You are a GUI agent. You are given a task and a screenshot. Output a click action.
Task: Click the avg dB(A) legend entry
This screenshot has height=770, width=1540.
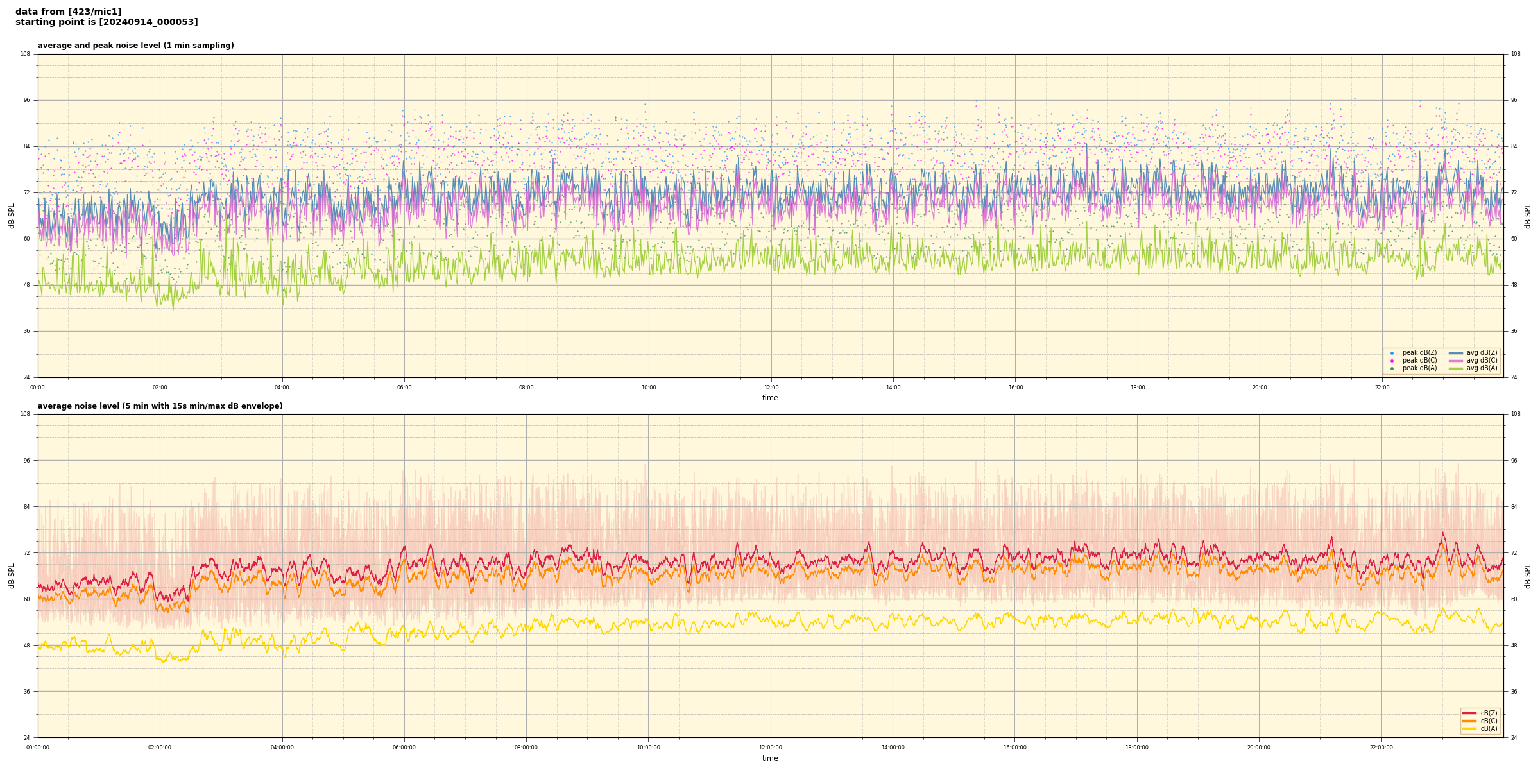click(x=1482, y=368)
